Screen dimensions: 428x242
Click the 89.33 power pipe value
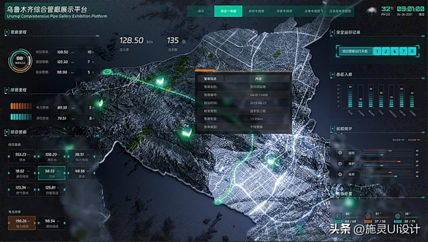(x=62, y=107)
